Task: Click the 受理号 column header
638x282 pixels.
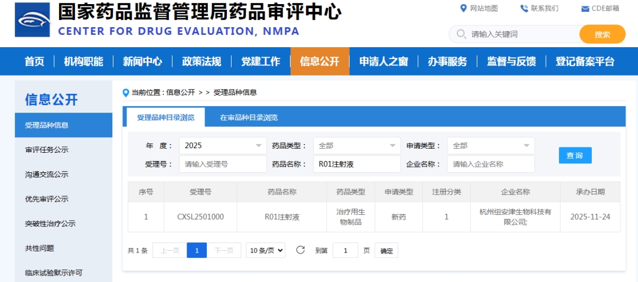Action: tap(201, 192)
